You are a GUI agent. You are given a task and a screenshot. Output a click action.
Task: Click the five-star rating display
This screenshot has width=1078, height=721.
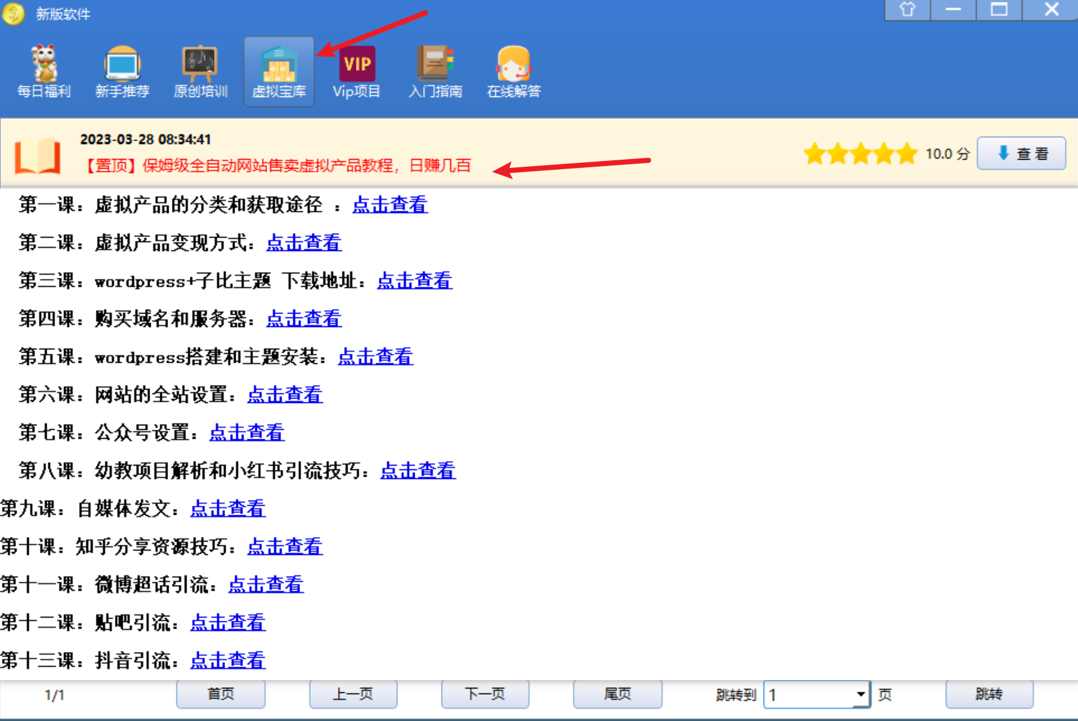[x=860, y=154]
